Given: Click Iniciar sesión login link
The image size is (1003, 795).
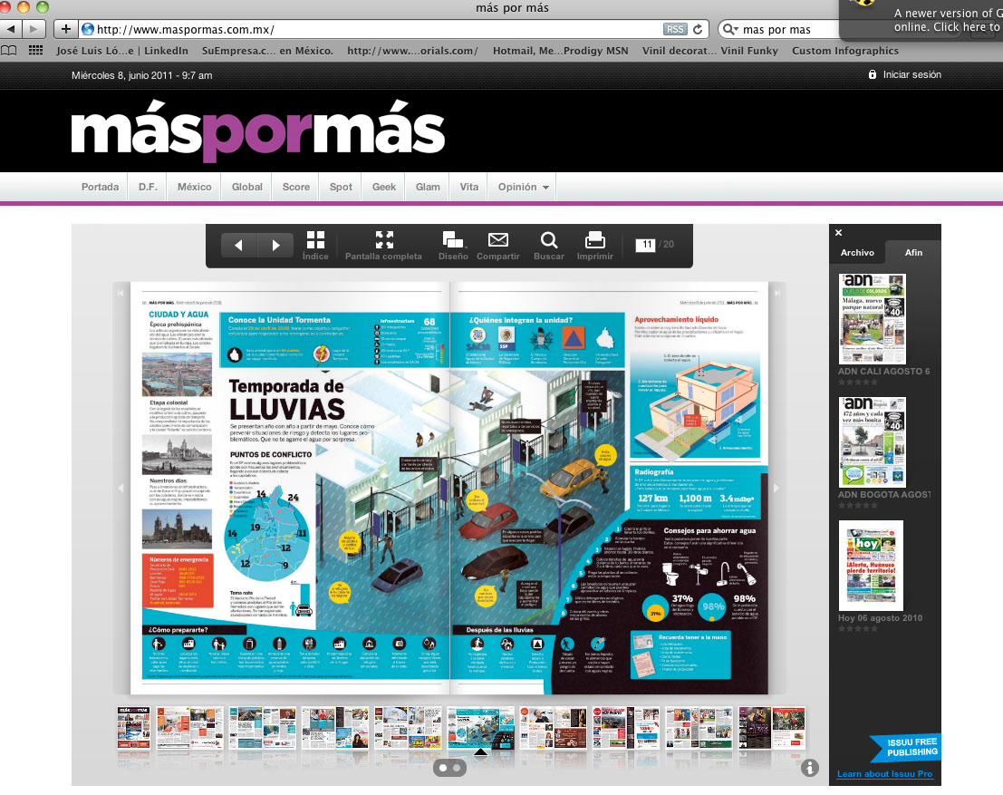Looking at the screenshot, I should coord(912,75).
